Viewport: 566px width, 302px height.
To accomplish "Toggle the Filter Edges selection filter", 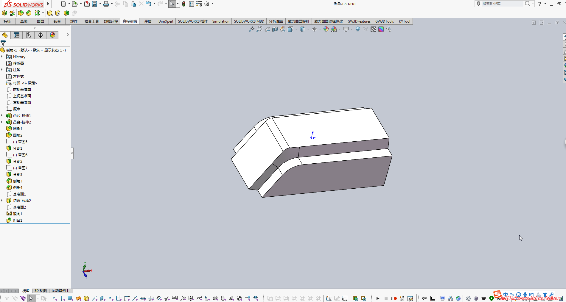I will point(63,298).
